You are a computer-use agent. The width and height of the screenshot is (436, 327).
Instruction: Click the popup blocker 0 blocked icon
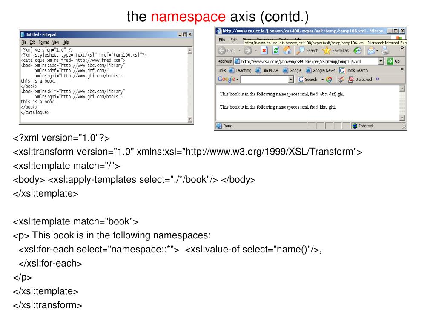[x=351, y=80]
